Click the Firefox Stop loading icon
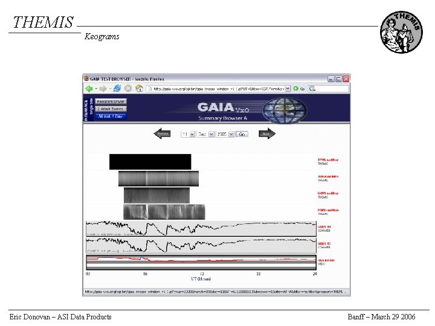This screenshot has width=435, height=326. 128,89
